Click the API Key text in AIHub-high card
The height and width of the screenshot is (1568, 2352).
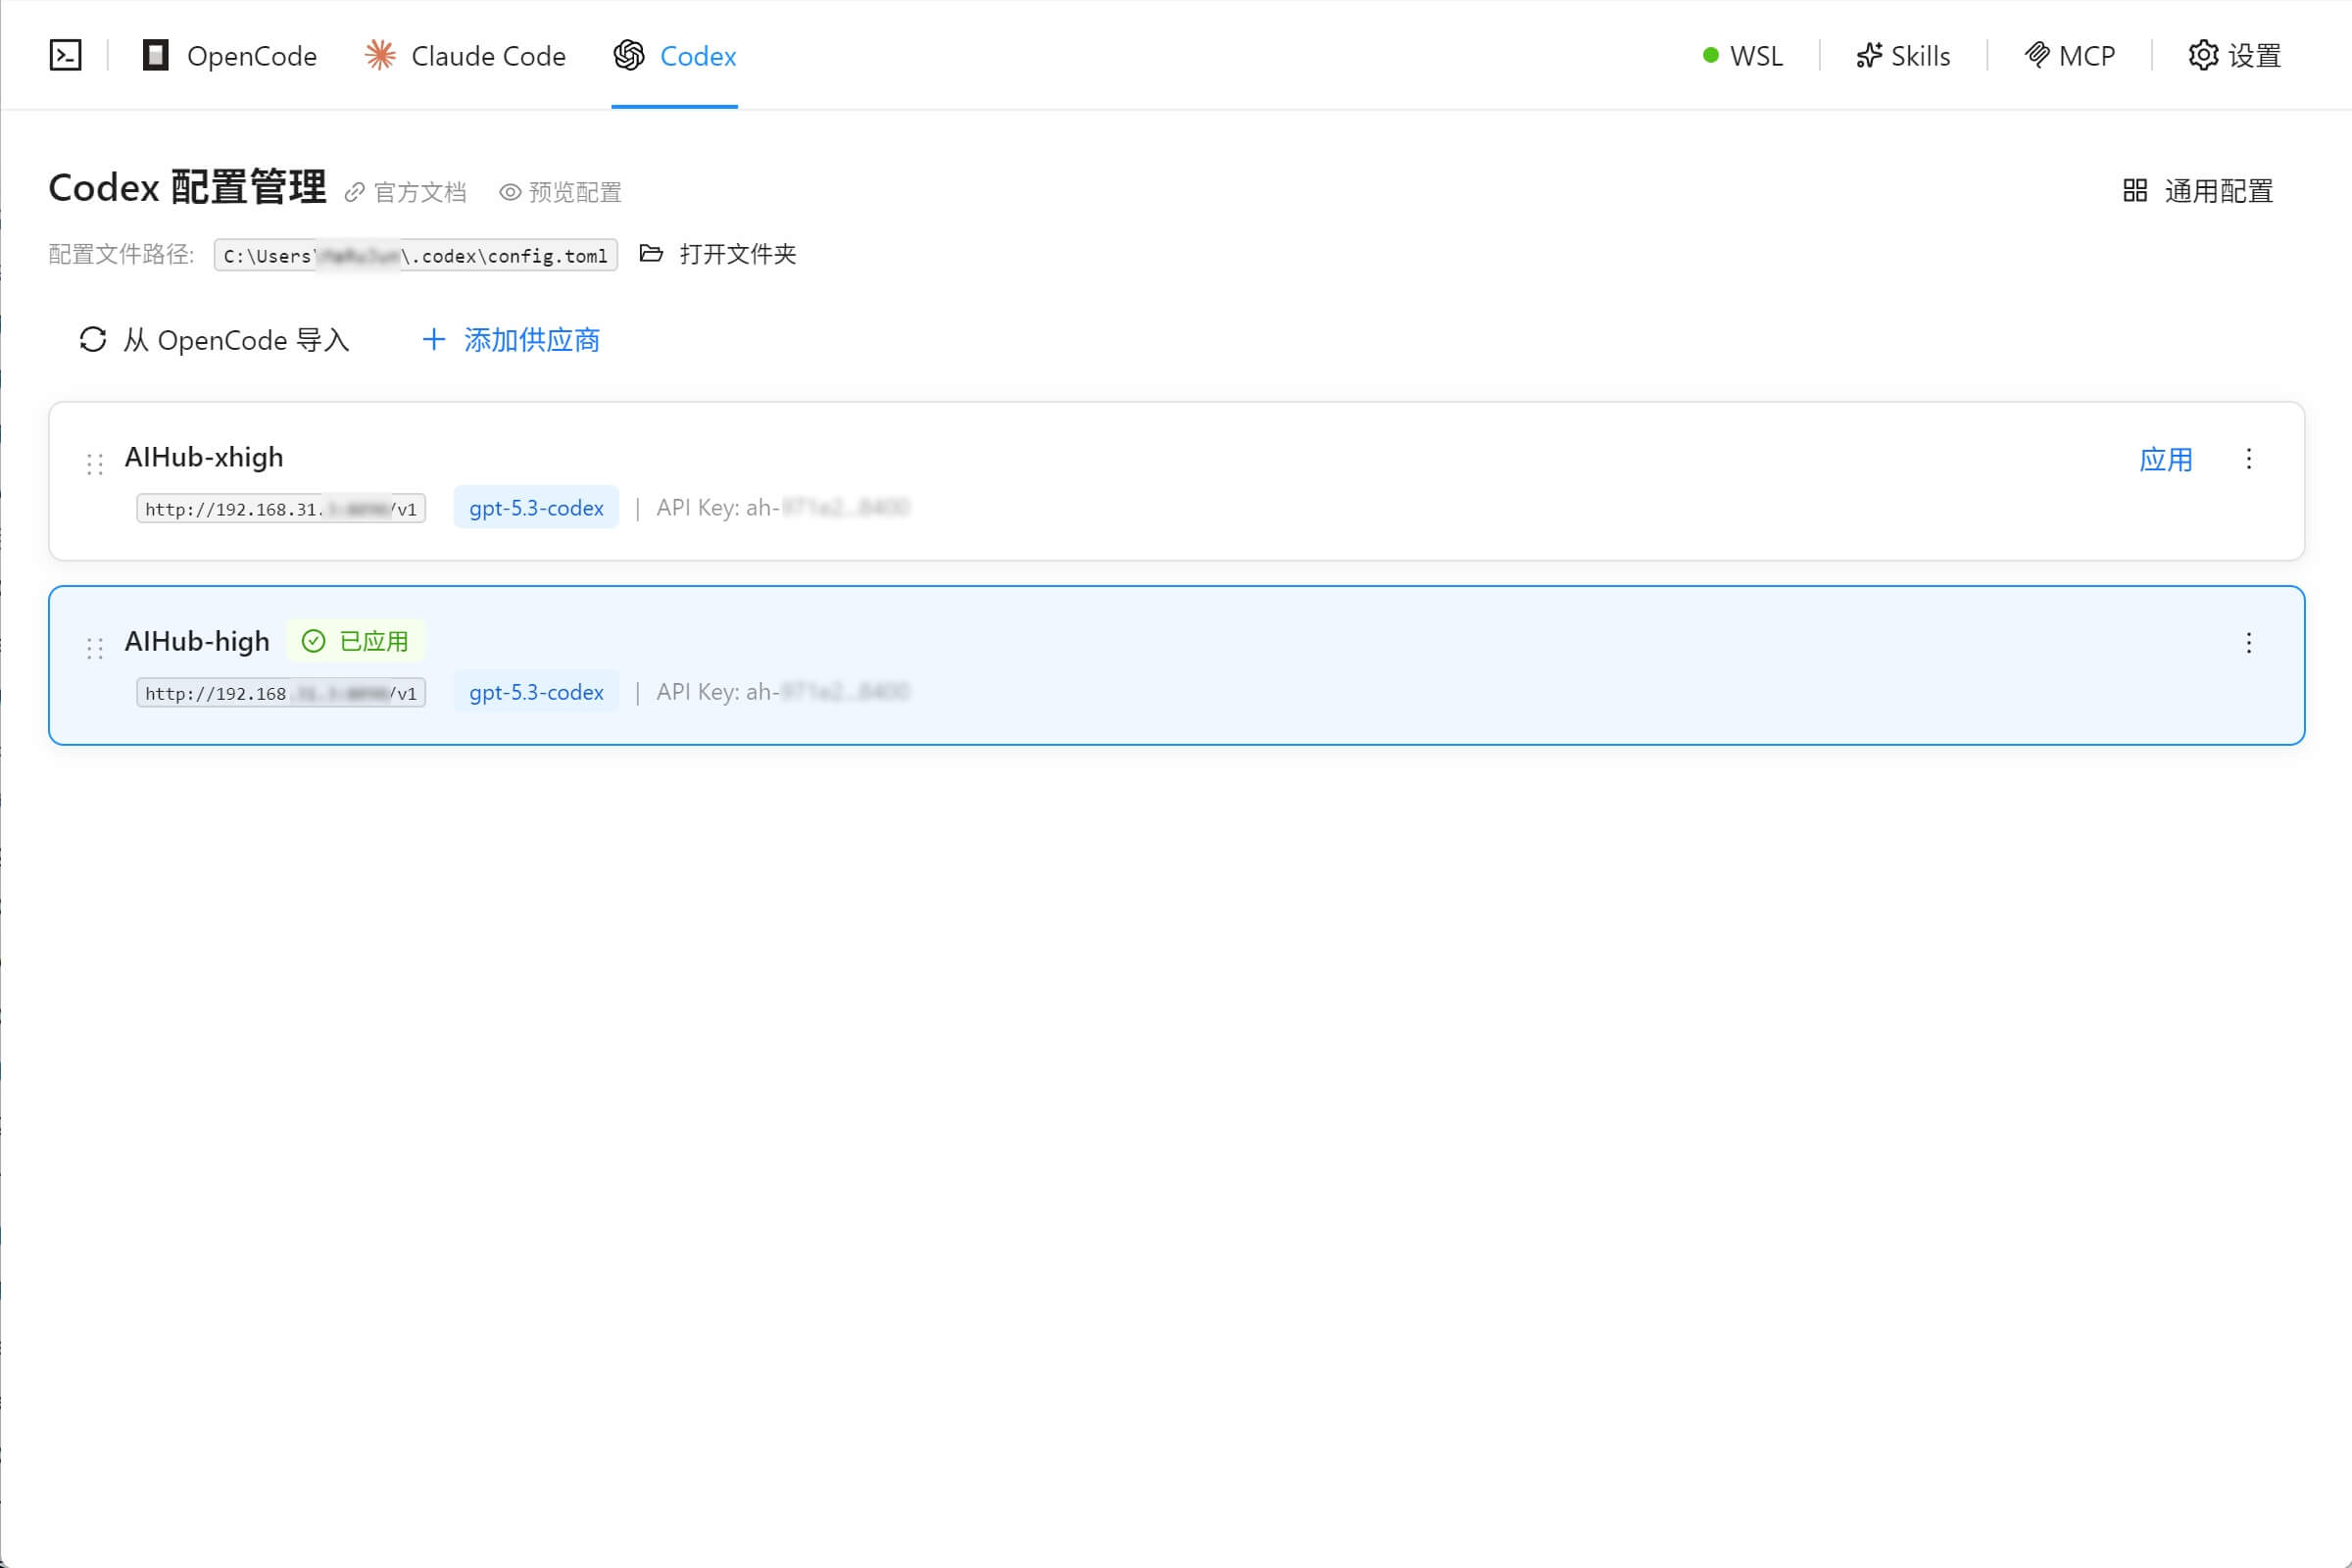(783, 691)
